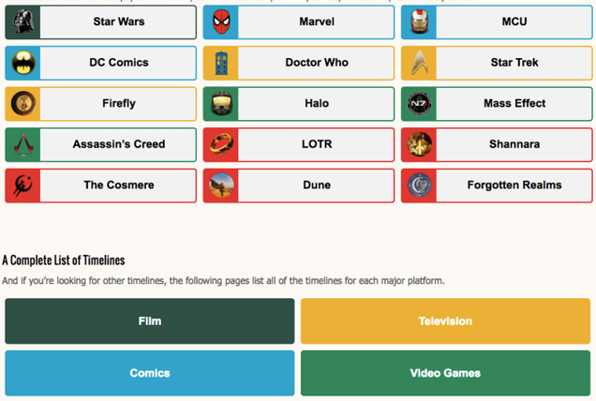Click the Iron Man helmet icon
Screen dimensions: 596x401
[419, 22]
